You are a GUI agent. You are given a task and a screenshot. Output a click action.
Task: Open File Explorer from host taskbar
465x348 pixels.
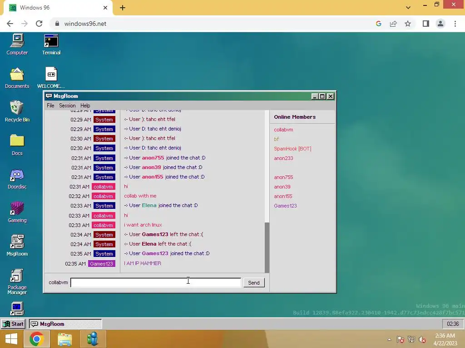tap(65, 339)
